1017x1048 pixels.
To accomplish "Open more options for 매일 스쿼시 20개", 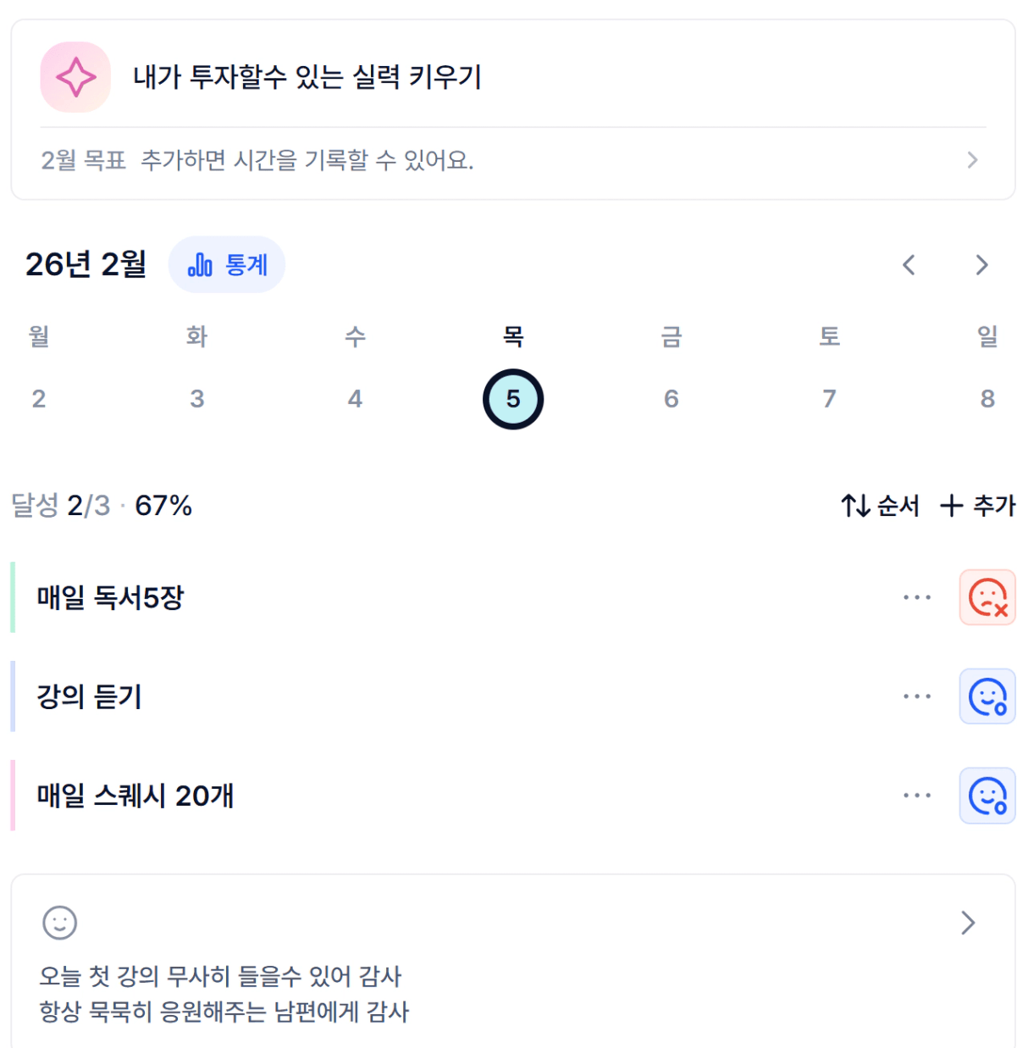I will coord(916,796).
